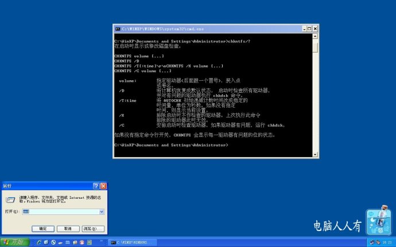Click the cmd window scrollbar down arrow
Screen dimensions: 396x247
315,154
